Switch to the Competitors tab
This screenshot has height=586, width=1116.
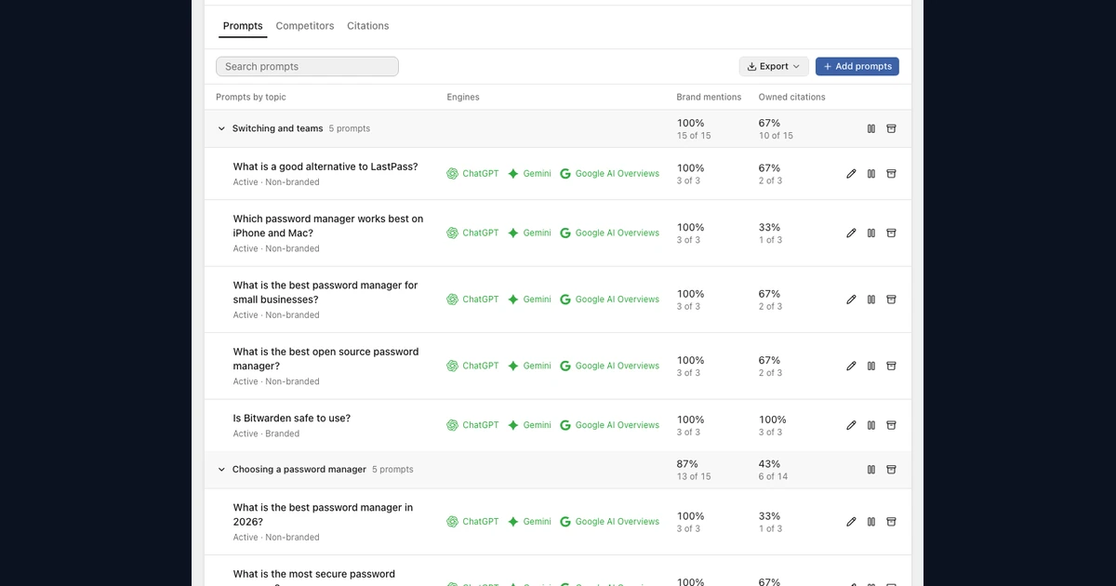[x=305, y=26]
